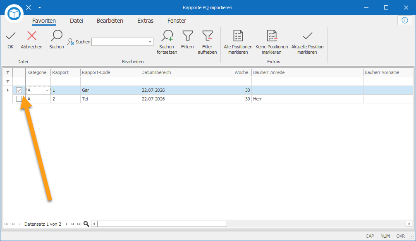Select the 'Tei' Rapport-Code cell
Image resolution: width=416 pixels, height=241 pixels.
click(110, 99)
